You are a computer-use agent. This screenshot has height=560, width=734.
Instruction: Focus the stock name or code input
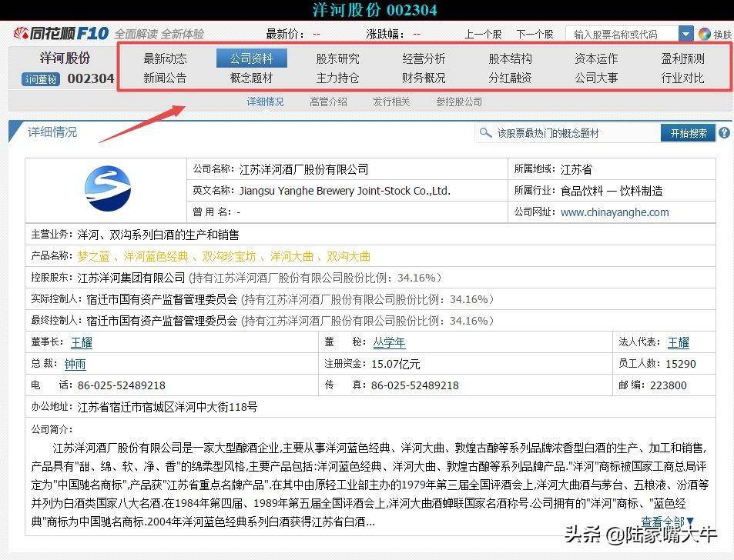coord(622,34)
